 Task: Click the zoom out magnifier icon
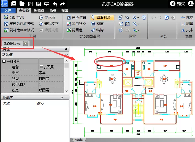(x=135, y=24)
